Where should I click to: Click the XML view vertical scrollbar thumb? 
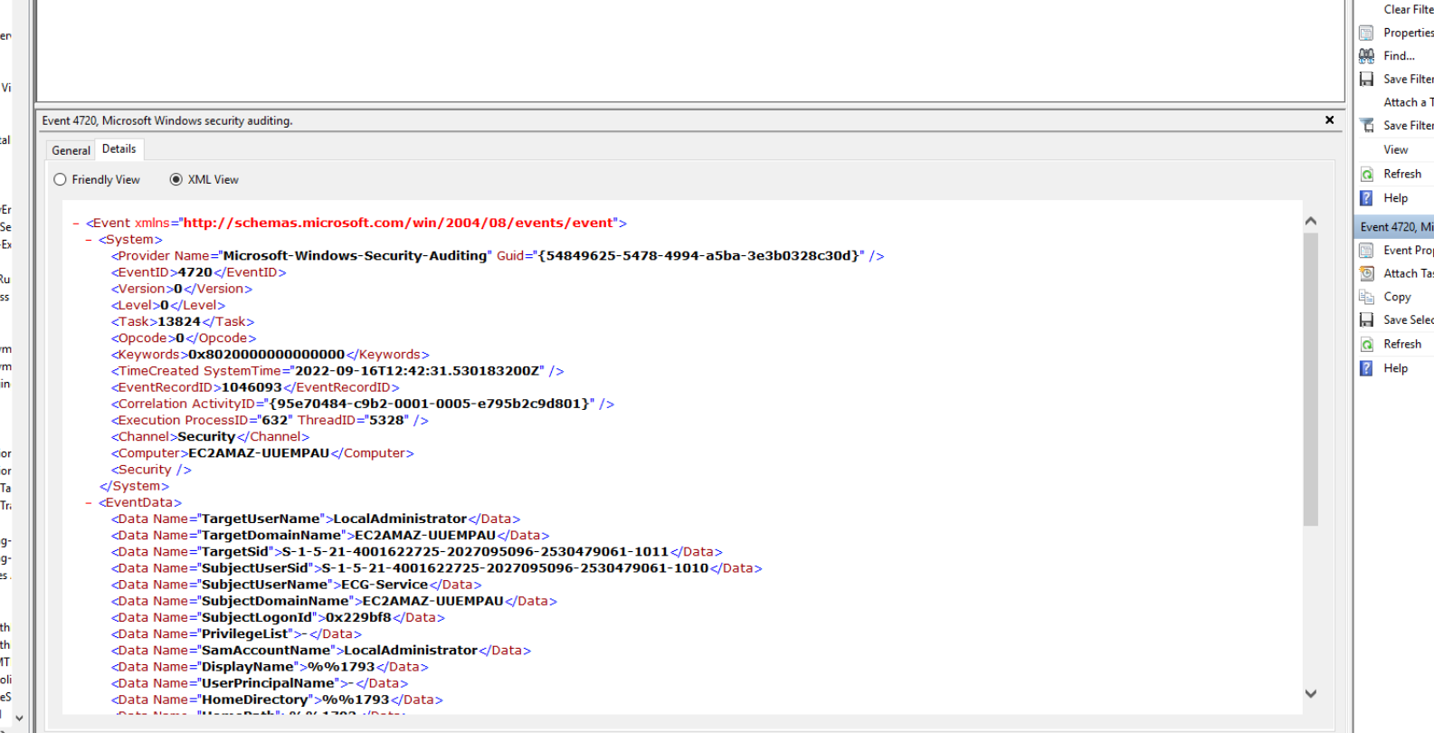click(x=1311, y=380)
